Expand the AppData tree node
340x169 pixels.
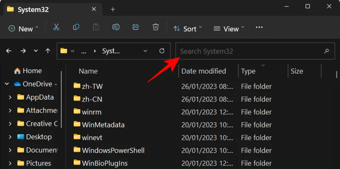pos(10,97)
